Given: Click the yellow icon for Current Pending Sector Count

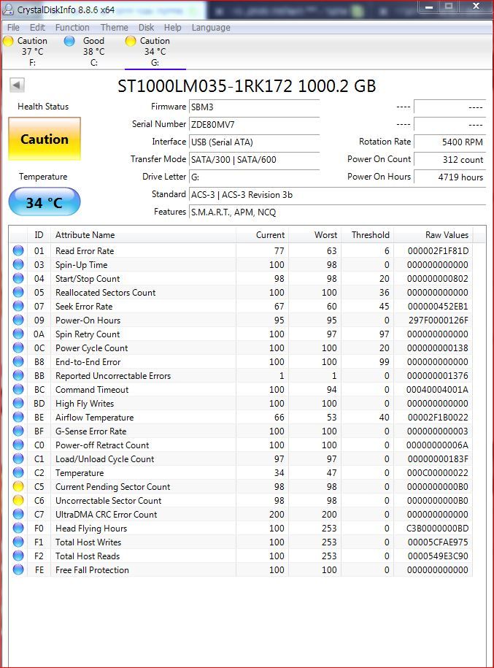Looking at the screenshot, I should click(x=18, y=486).
